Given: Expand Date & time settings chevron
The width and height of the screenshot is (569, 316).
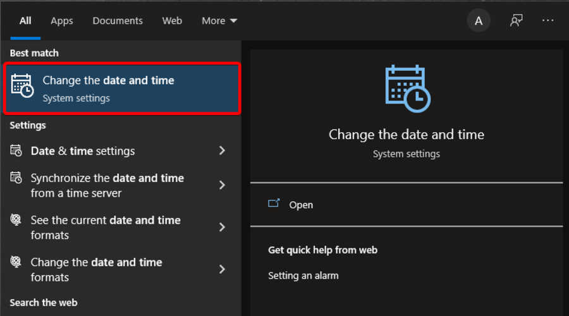Looking at the screenshot, I should (x=222, y=150).
